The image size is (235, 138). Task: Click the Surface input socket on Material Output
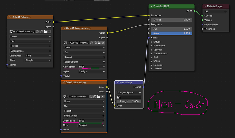point(202,16)
